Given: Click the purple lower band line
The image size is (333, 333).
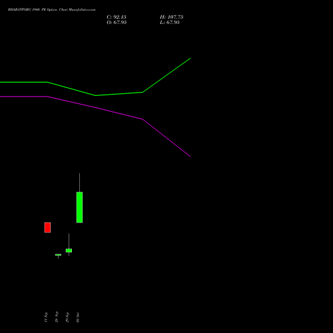Looking at the screenshot, I should click(x=95, y=108).
